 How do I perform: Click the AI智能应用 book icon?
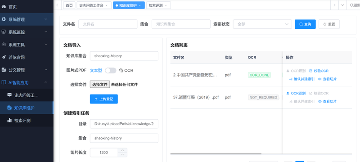[4, 82]
